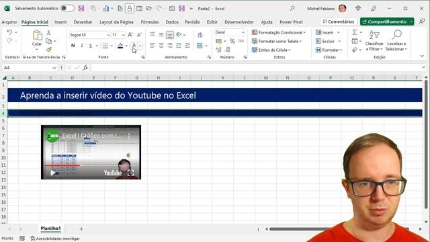Toggle bottom align icon
Screen dimensions: 430x242
pos(170,35)
